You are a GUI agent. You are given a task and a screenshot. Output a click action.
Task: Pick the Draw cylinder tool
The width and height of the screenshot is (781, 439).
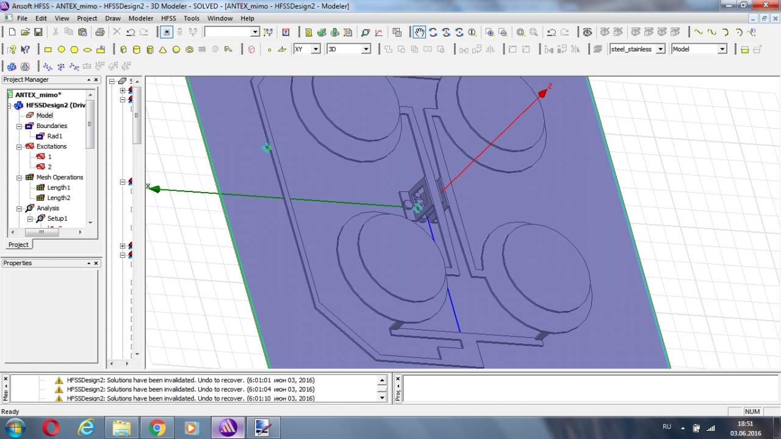pyautogui.click(x=136, y=49)
